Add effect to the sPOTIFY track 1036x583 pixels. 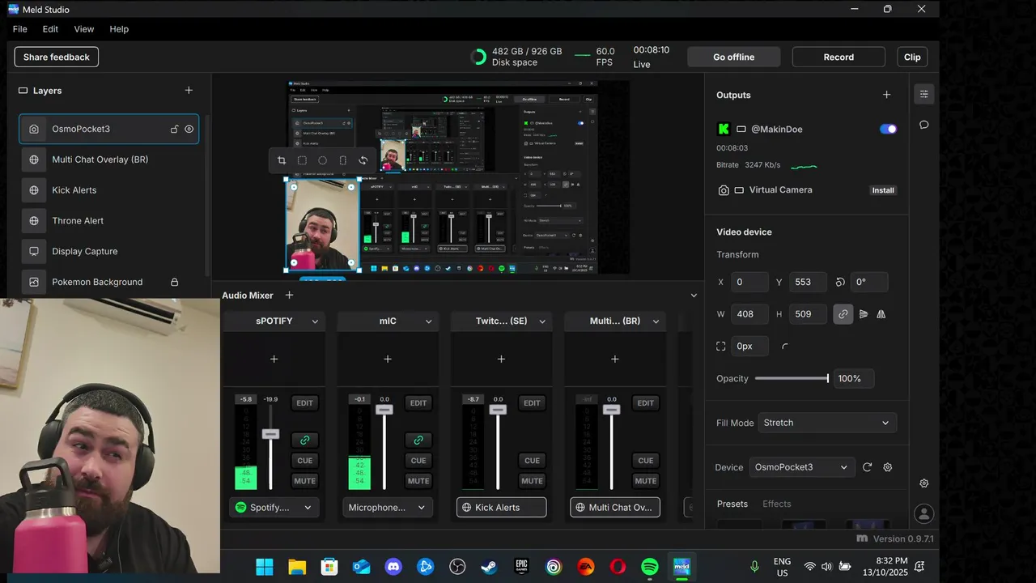274,359
